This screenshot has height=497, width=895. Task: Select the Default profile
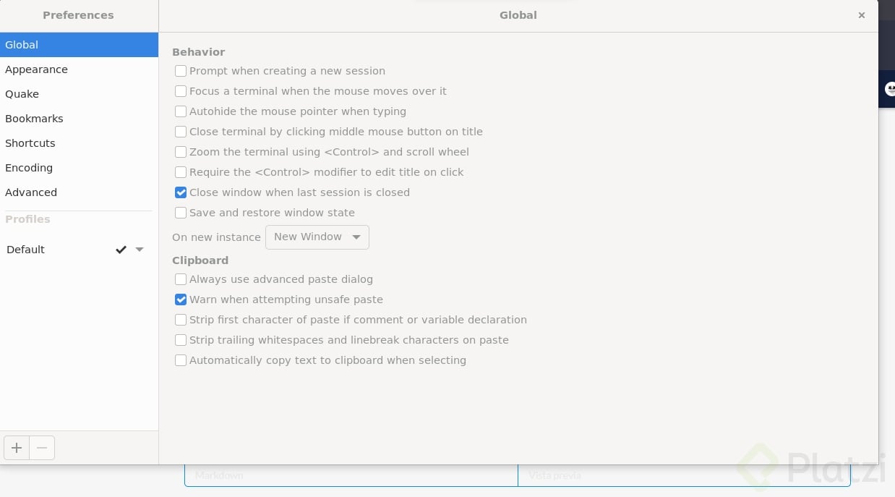tap(26, 250)
